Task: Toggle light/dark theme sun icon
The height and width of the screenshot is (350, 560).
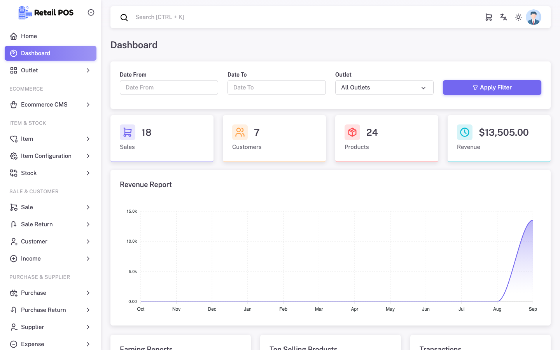Action: click(x=518, y=17)
